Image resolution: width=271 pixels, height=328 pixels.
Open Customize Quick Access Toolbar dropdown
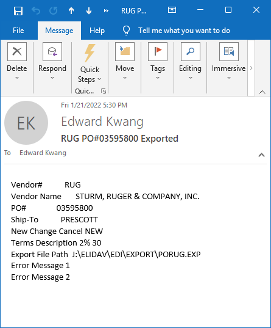tap(106, 10)
